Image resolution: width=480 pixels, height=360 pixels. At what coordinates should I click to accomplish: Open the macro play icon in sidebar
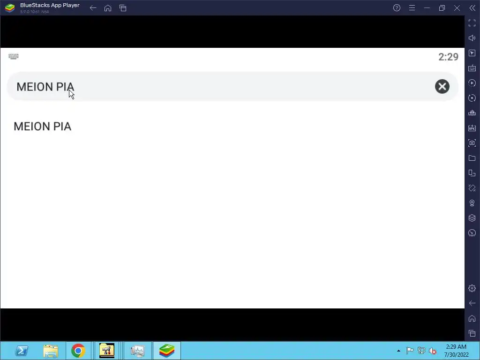pos(472,83)
